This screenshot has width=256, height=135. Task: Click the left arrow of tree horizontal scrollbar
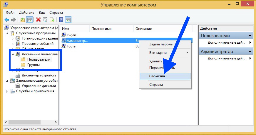pos(6,122)
